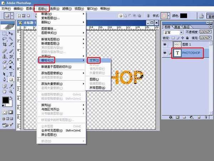Viewport: 214px width, 161px height.
Task: Click foreground color swatch in toolbox
Action: 6,100
